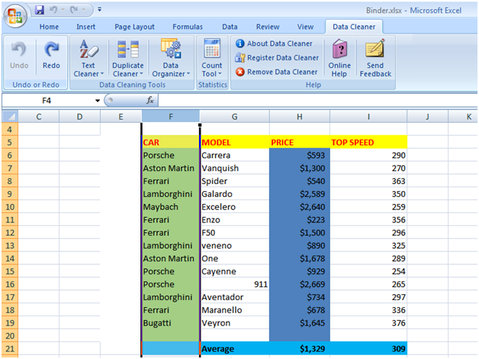
Task: Click the Insert Function fx button
Action: point(150,100)
